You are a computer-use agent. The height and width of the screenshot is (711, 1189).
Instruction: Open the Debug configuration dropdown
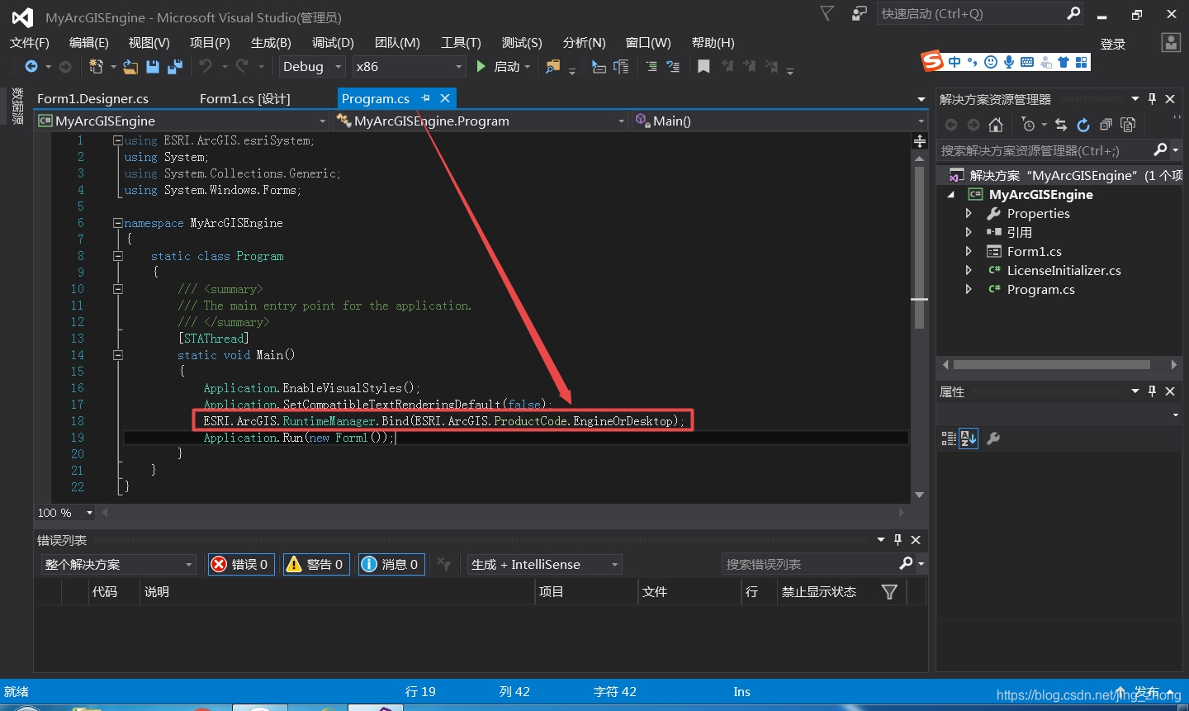(x=312, y=67)
